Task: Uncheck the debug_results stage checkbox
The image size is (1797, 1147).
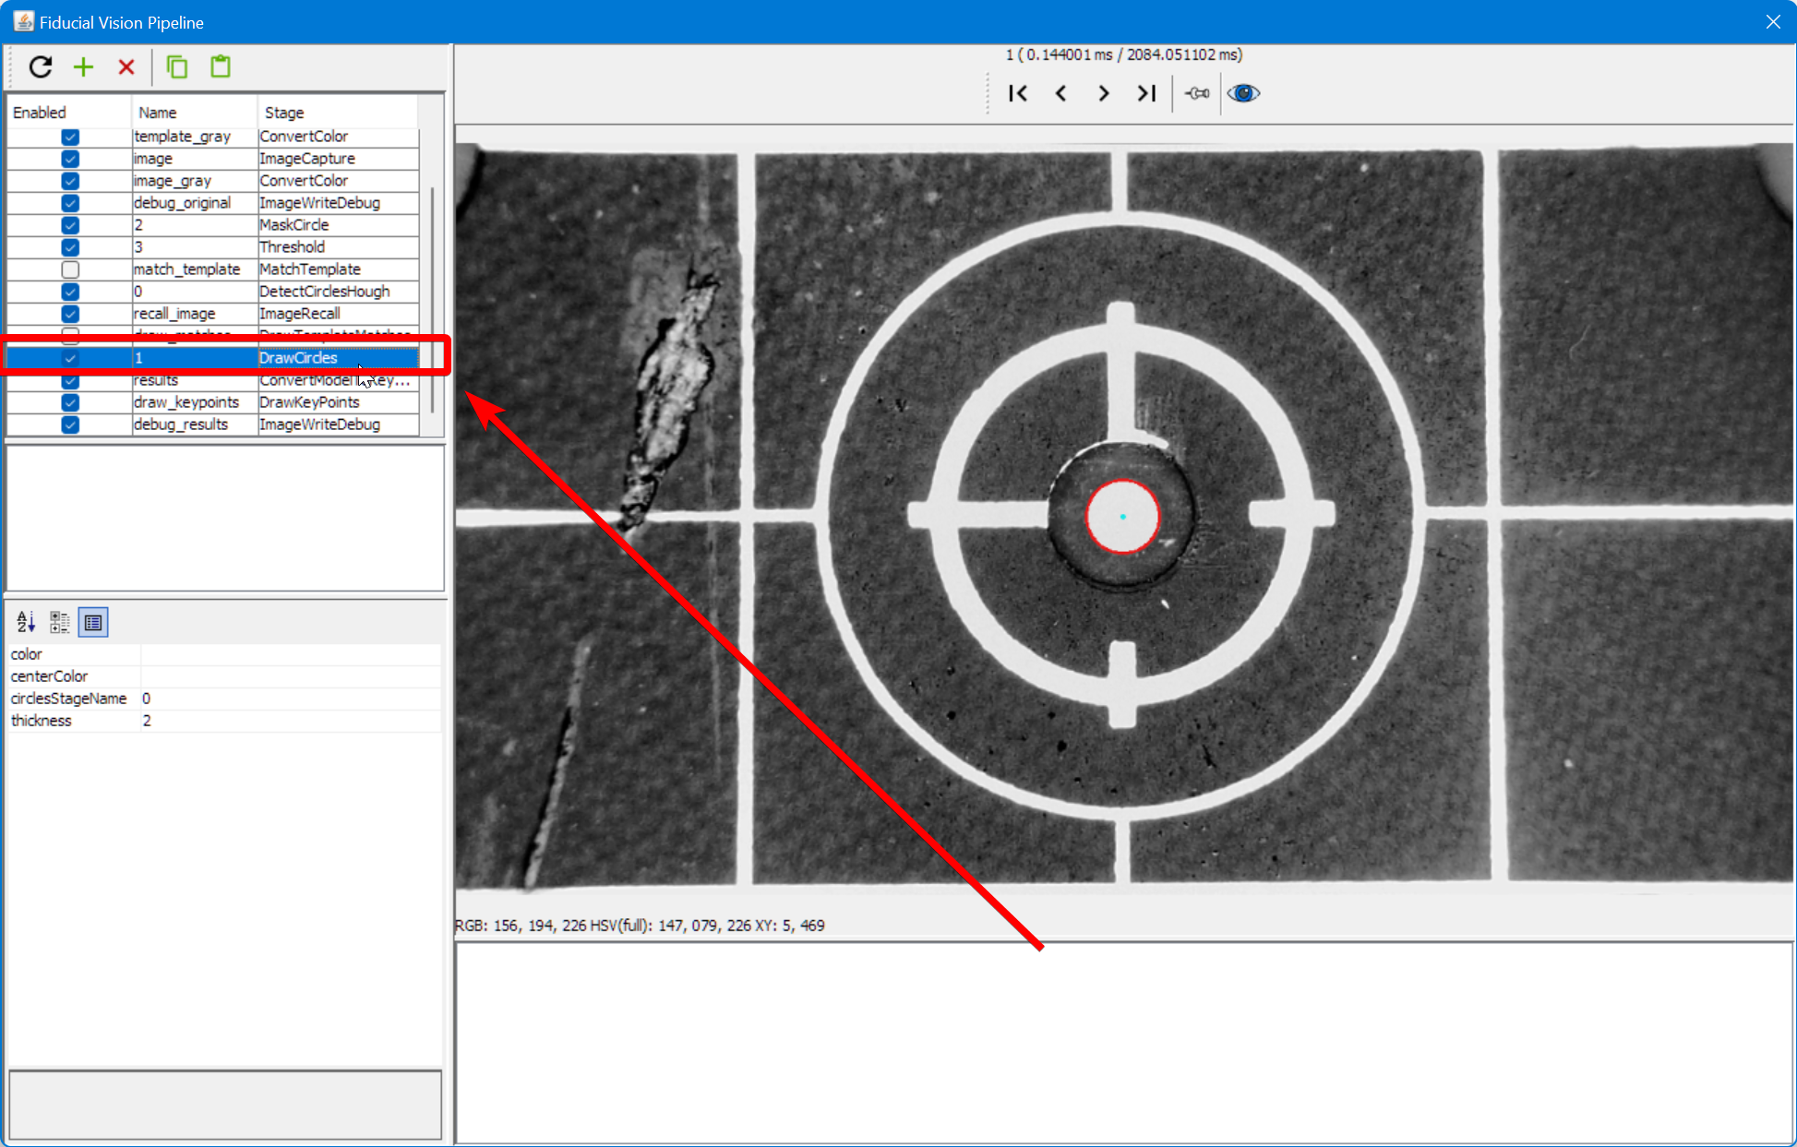Action: [x=70, y=424]
